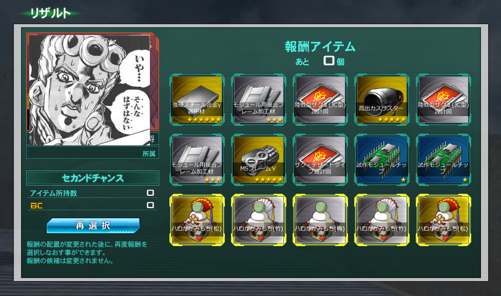Select the 陸戦型ザクII設計図 beside 高出力スラスター on its left
This screenshot has height=296, width=501.
tap(320, 100)
